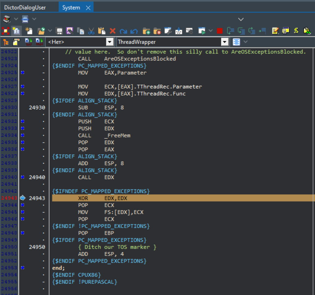This screenshot has height=295, width=315.
Task: Expand the toolbar overflow chevron
Action: click(241, 20)
